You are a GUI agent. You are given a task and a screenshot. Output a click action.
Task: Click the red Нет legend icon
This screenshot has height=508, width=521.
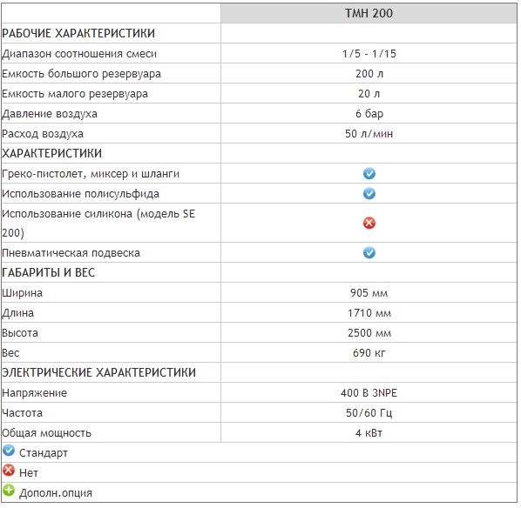pyautogui.click(x=9, y=471)
